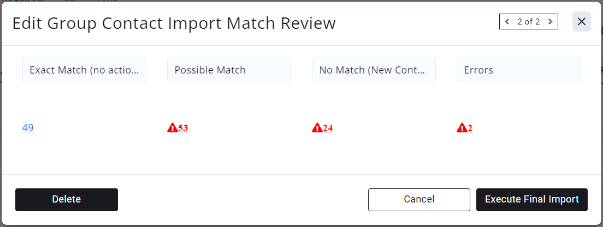The width and height of the screenshot is (603, 227).
Task: Go to the previous import page arrow
Action: click(507, 22)
